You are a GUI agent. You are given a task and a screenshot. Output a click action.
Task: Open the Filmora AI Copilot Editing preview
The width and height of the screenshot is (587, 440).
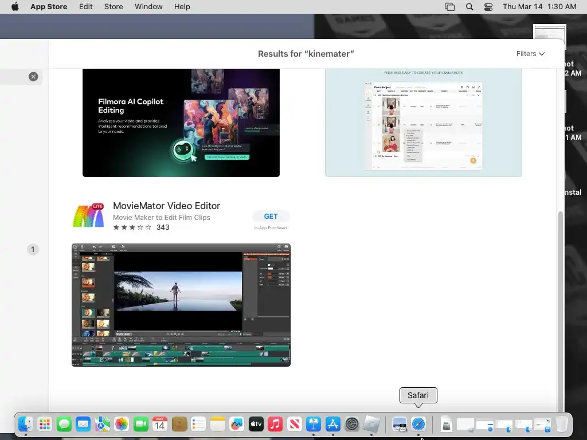coord(181,123)
